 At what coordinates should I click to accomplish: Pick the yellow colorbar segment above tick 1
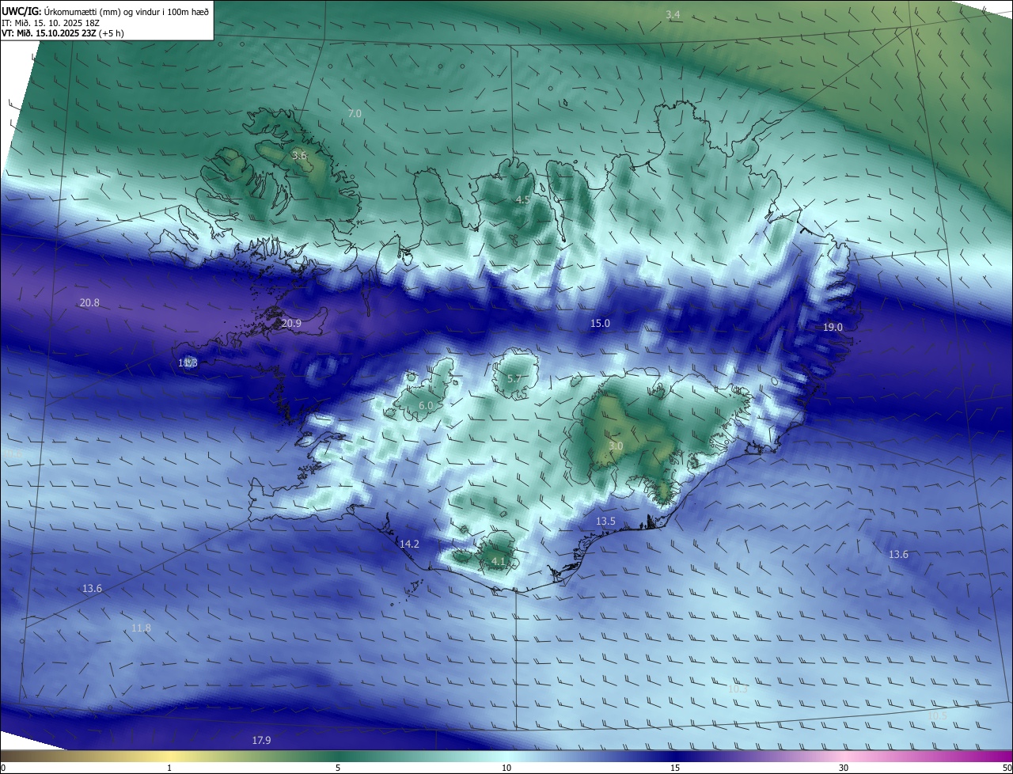[169, 756]
